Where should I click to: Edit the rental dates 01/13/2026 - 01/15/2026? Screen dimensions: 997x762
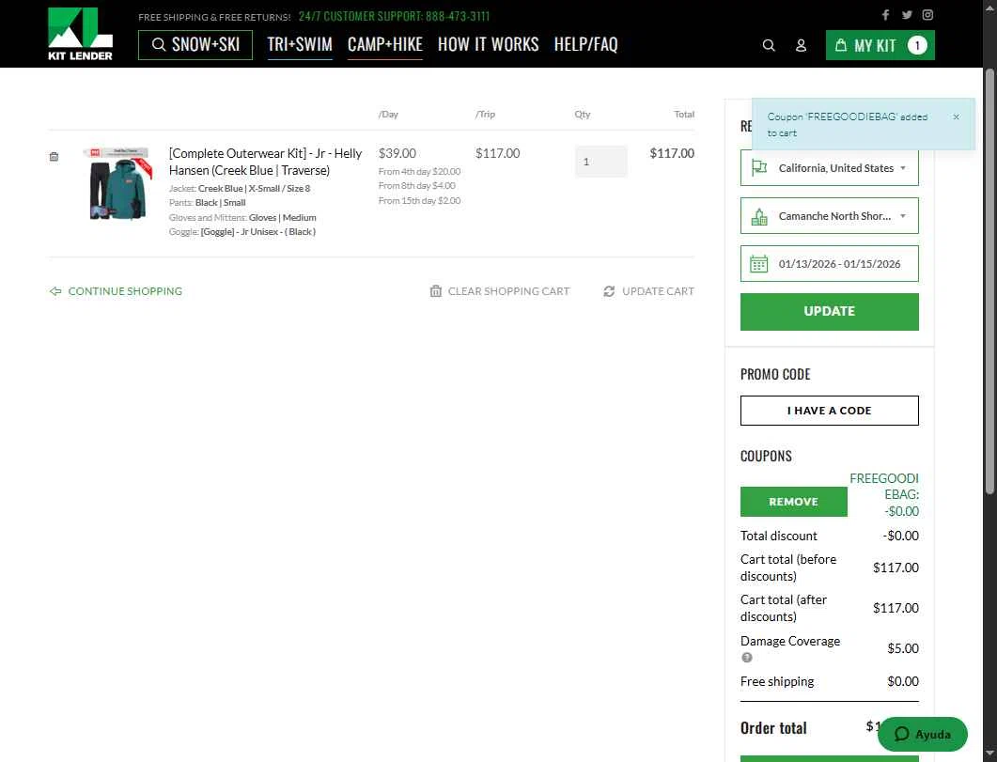click(x=829, y=264)
